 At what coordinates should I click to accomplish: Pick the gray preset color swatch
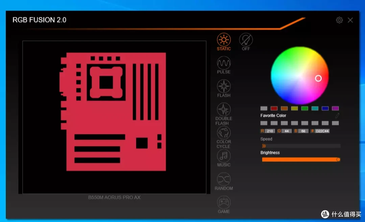pos(264,108)
